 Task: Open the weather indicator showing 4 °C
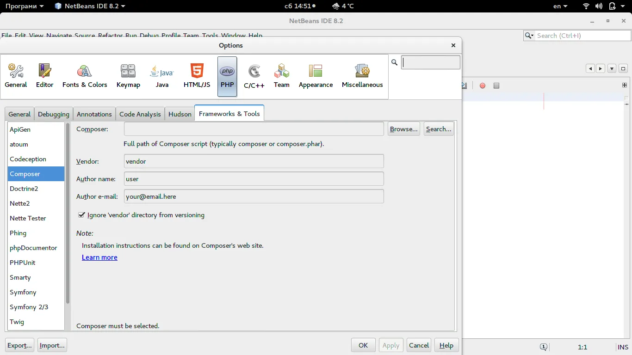(343, 6)
